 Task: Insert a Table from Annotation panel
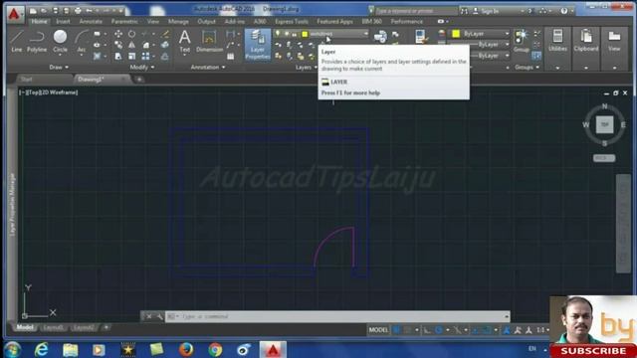(x=230, y=57)
